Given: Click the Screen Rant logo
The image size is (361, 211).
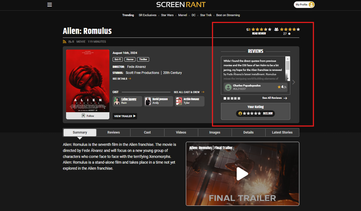Looking at the screenshot, I should [181, 5].
